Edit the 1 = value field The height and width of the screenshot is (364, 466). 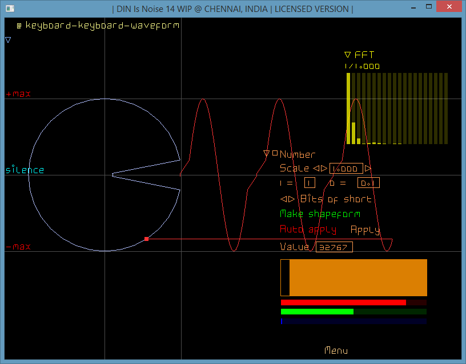click(x=310, y=183)
